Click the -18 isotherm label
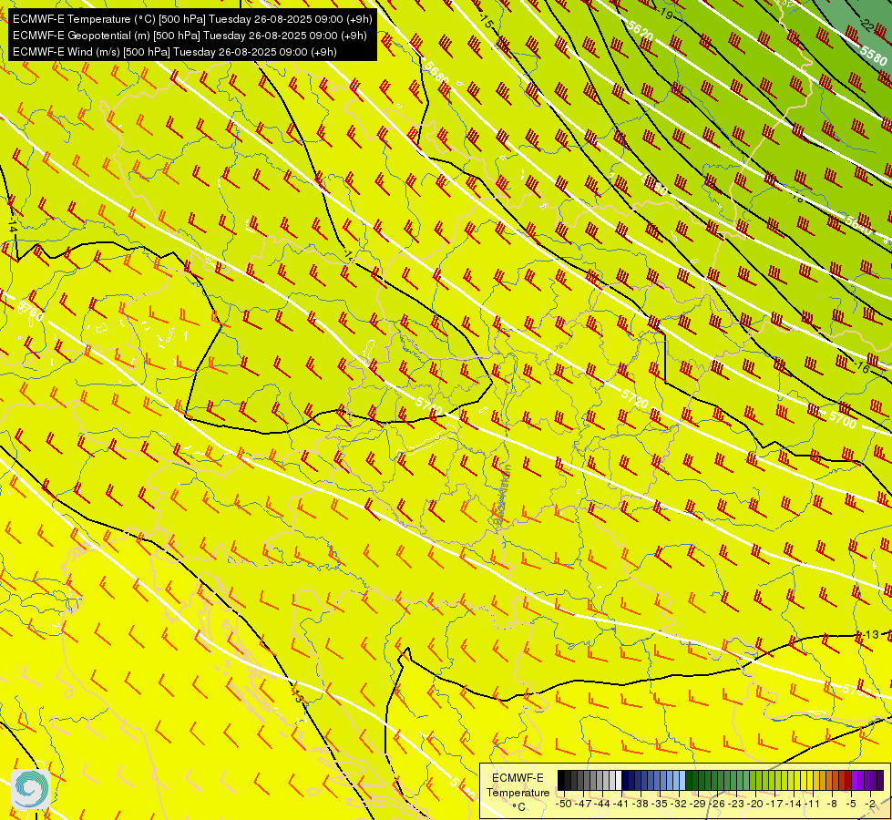The image size is (892, 820). (x=796, y=198)
